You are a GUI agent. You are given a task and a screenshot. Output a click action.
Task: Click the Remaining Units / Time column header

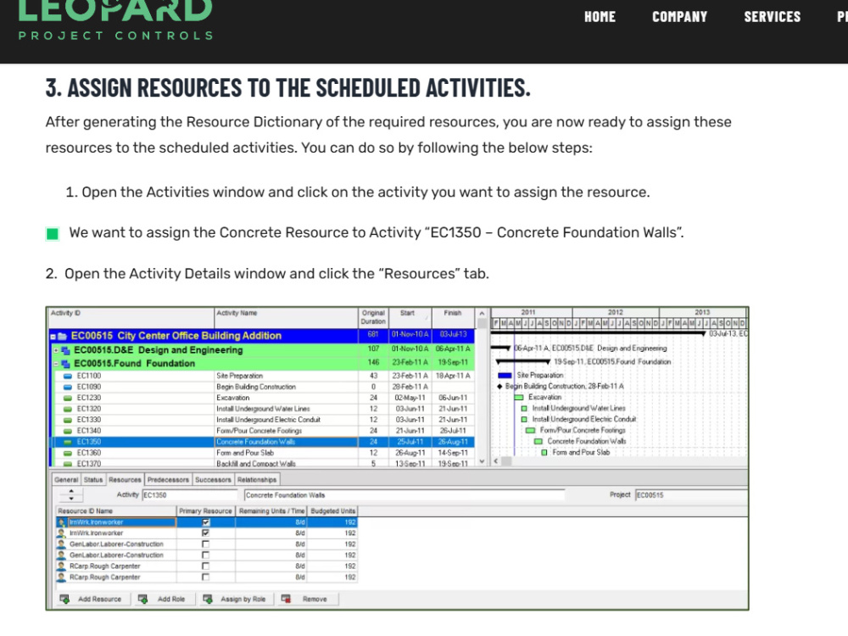pyautogui.click(x=271, y=511)
